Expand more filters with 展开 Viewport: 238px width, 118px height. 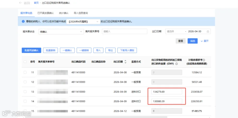pyautogui.click(x=205, y=41)
